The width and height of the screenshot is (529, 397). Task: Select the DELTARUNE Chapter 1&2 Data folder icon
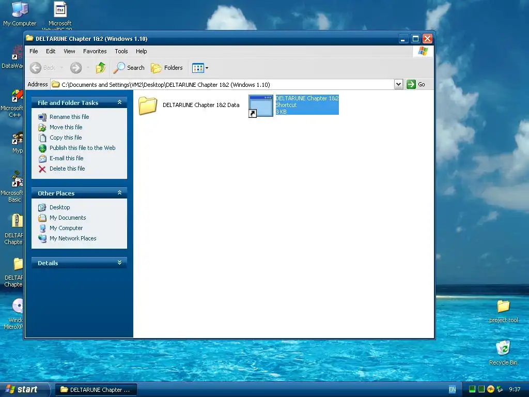pyautogui.click(x=148, y=105)
